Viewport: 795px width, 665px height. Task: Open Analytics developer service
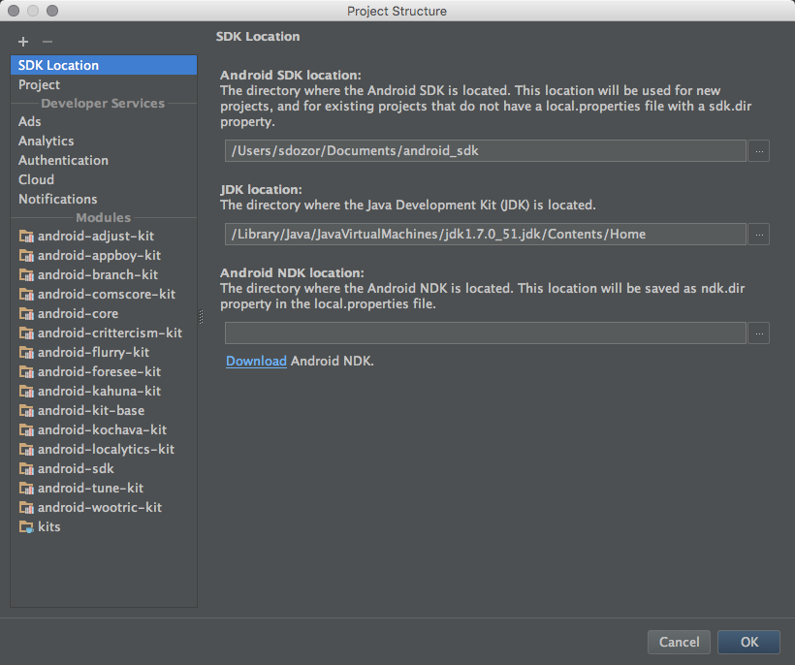pyautogui.click(x=46, y=142)
